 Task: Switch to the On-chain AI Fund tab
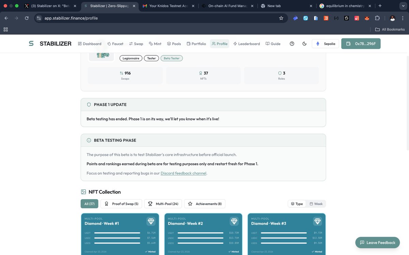[228, 6]
